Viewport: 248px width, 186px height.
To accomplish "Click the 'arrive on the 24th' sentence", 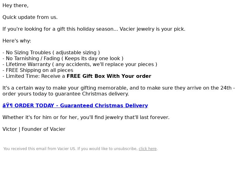I will point(119,88).
